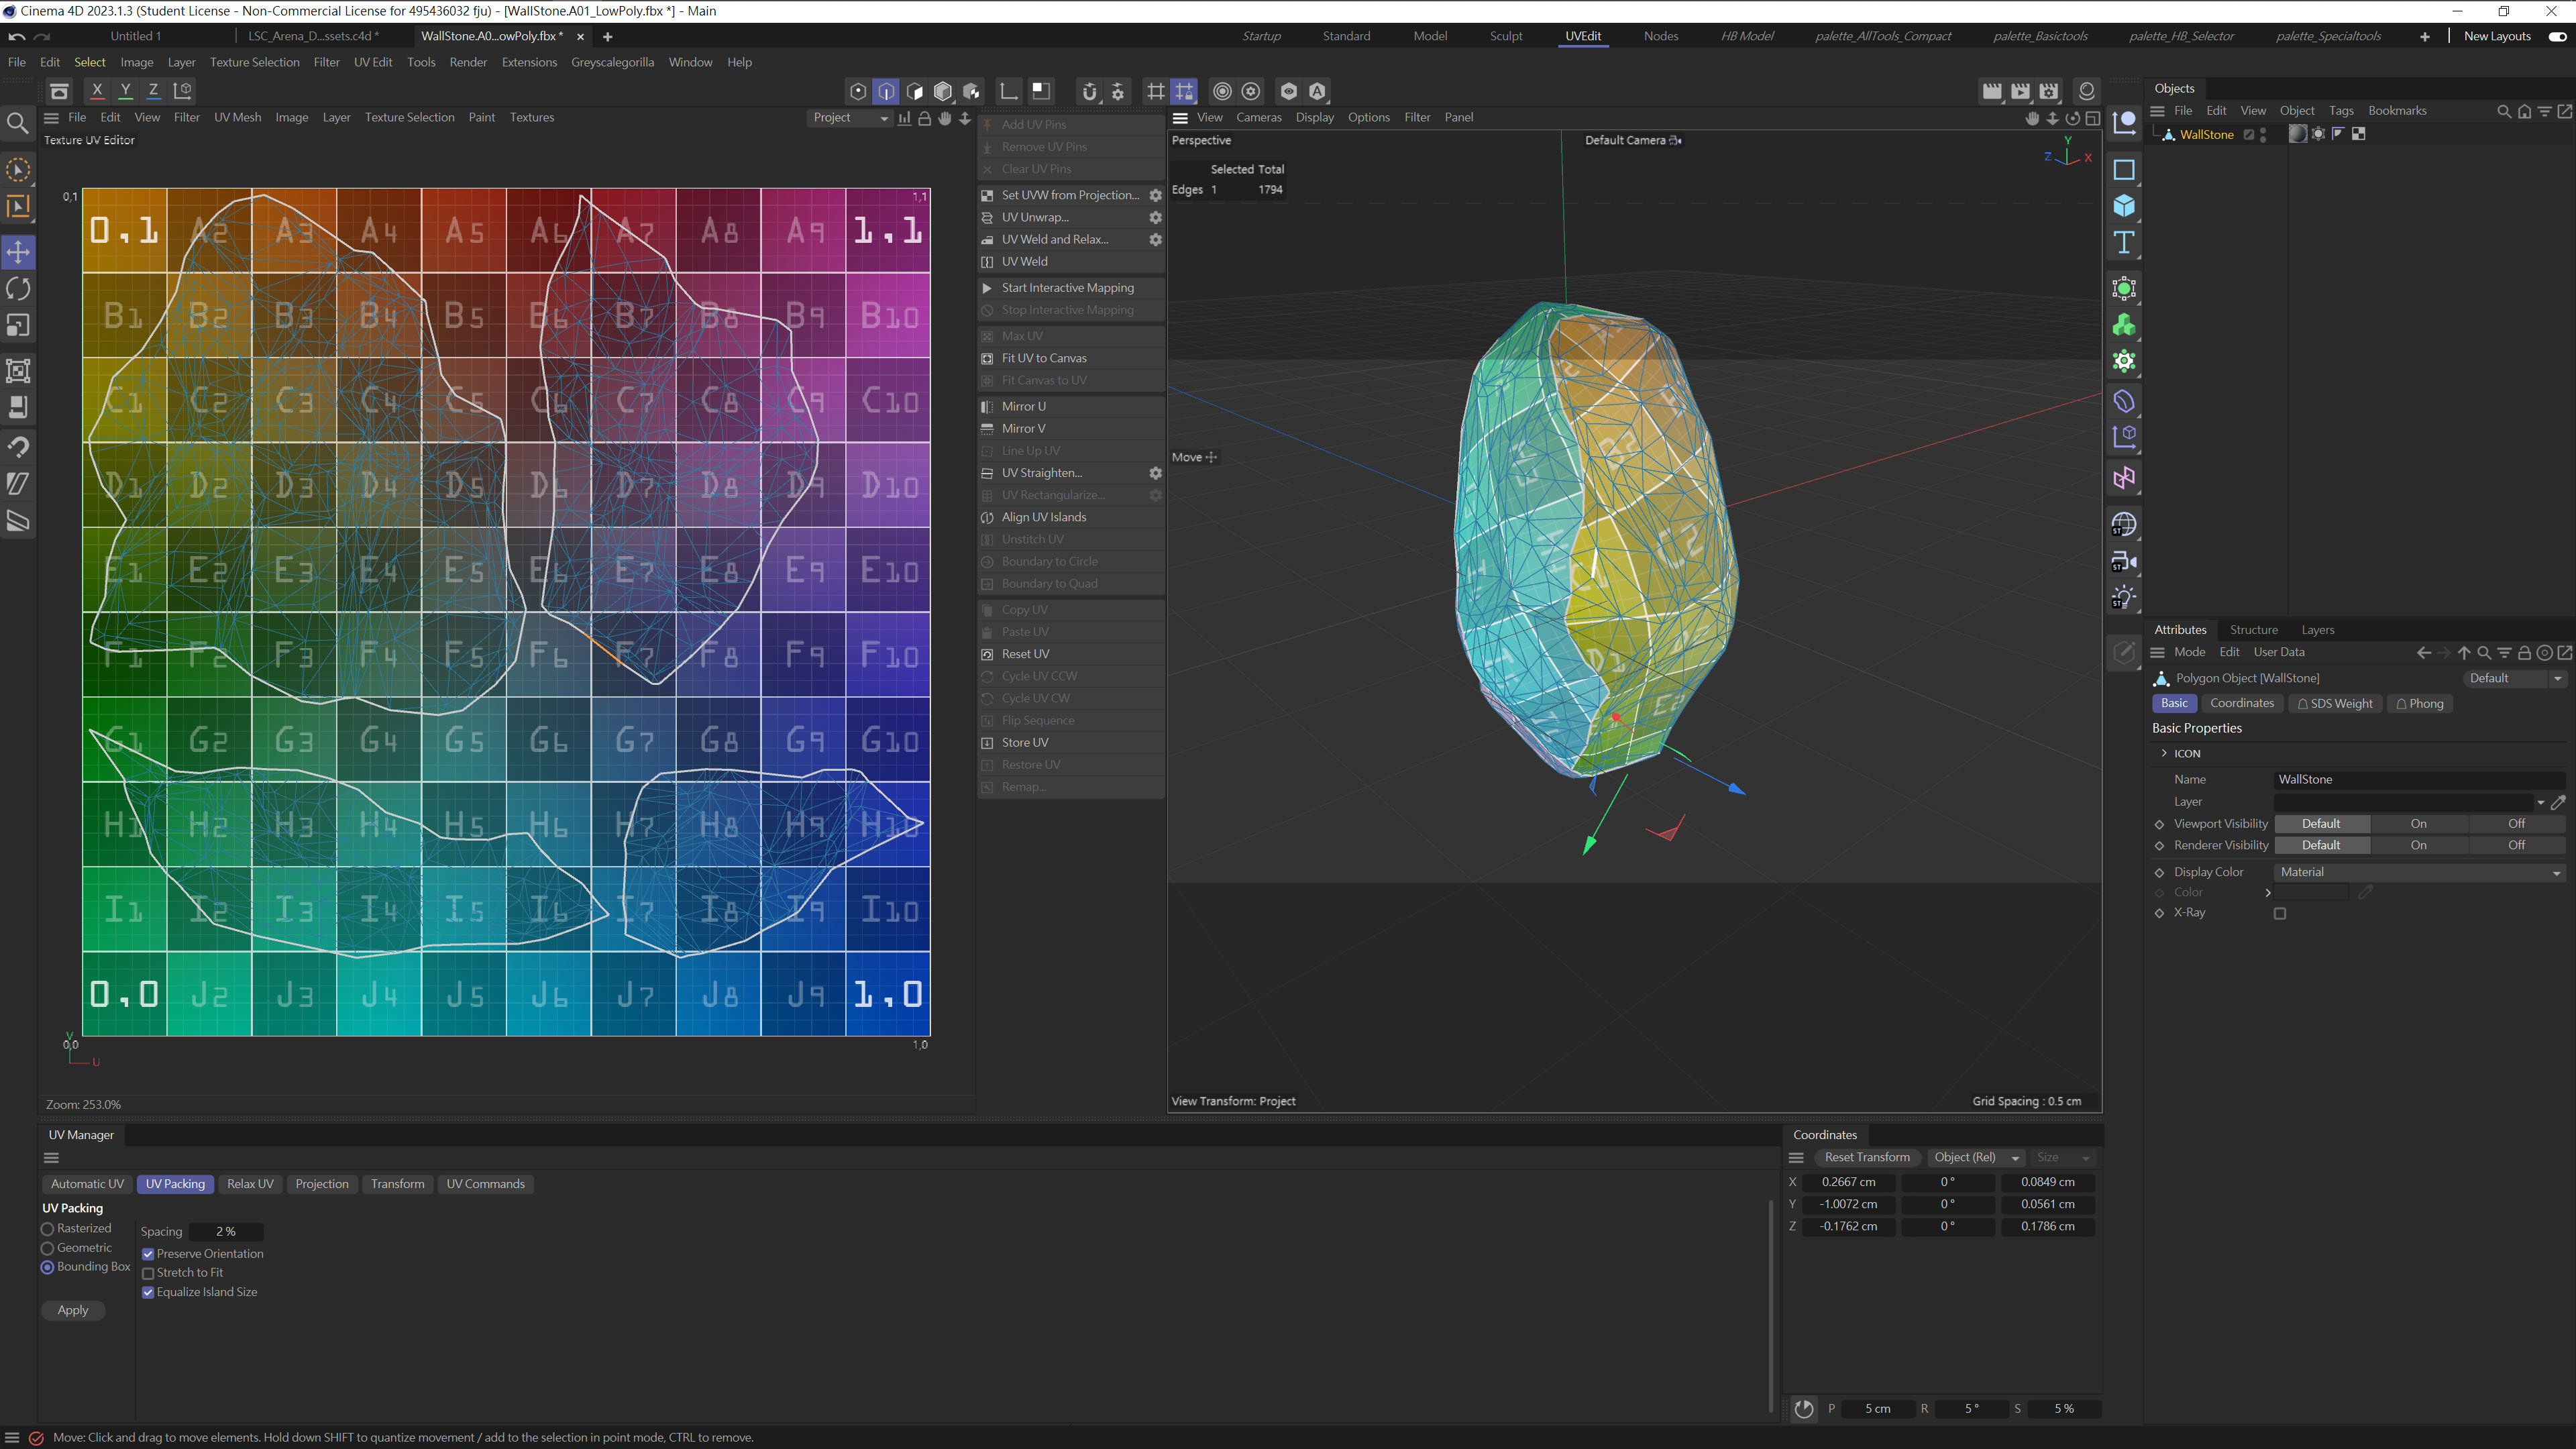The height and width of the screenshot is (1449, 2576).
Task: Open the UV Edit menu
Action: (372, 62)
